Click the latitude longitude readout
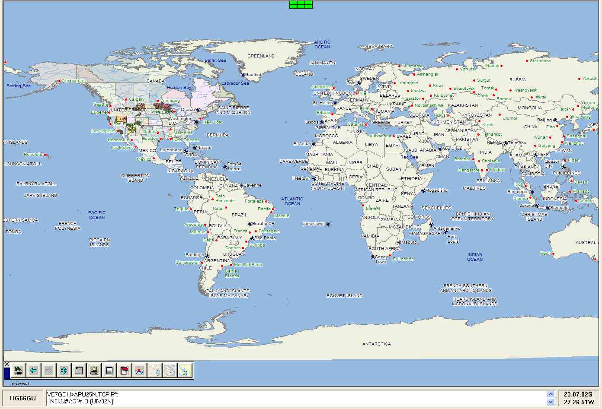Screen dimensions: 602x409 578,398
